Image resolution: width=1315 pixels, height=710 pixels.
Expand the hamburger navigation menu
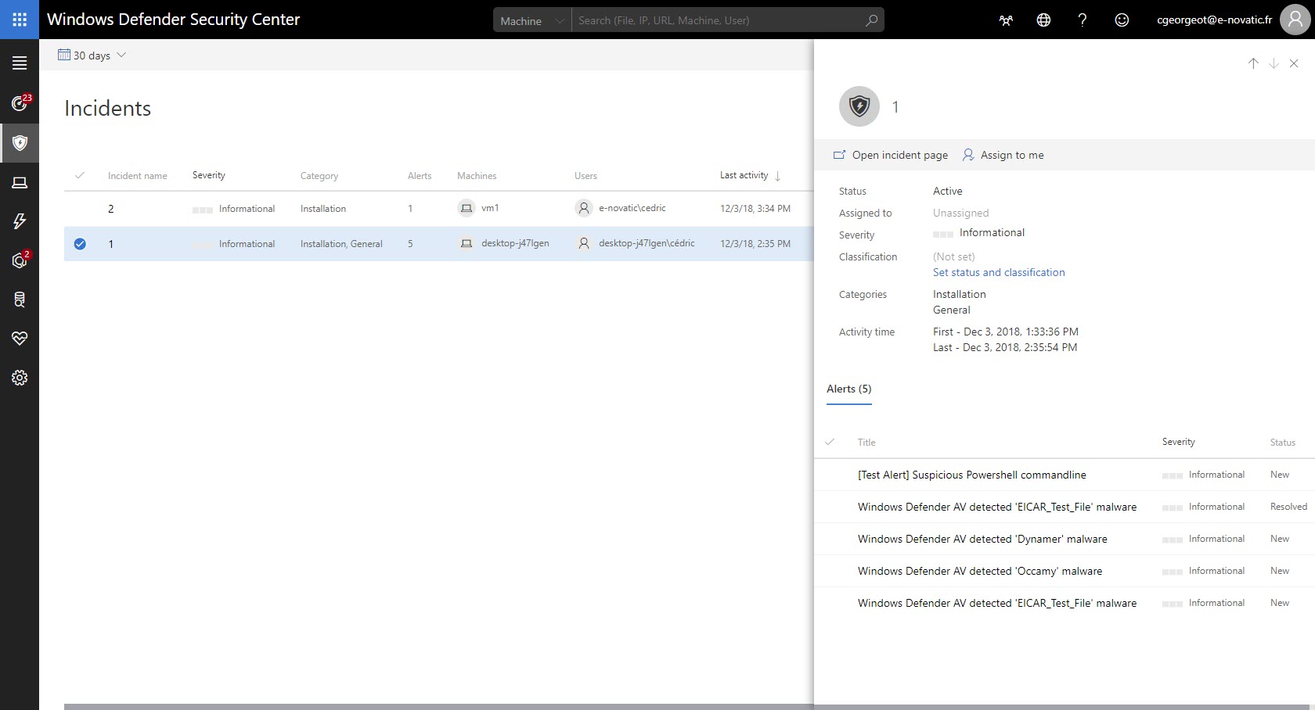[20, 63]
